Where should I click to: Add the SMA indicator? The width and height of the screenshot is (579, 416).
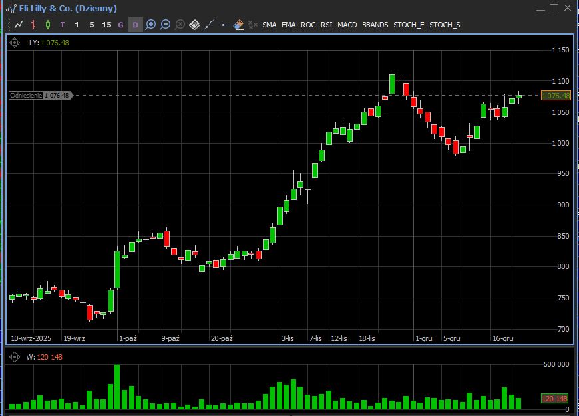pos(269,25)
